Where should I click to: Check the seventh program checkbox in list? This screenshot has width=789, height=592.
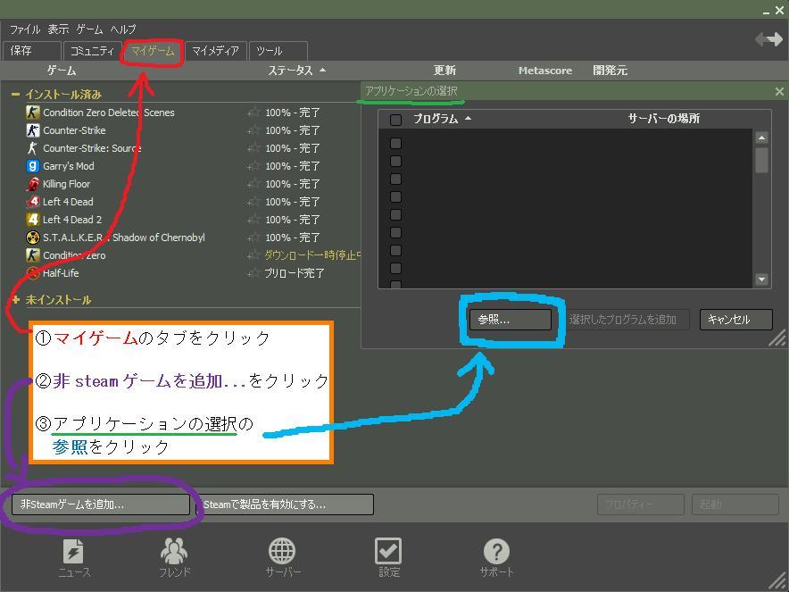pos(396,251)
